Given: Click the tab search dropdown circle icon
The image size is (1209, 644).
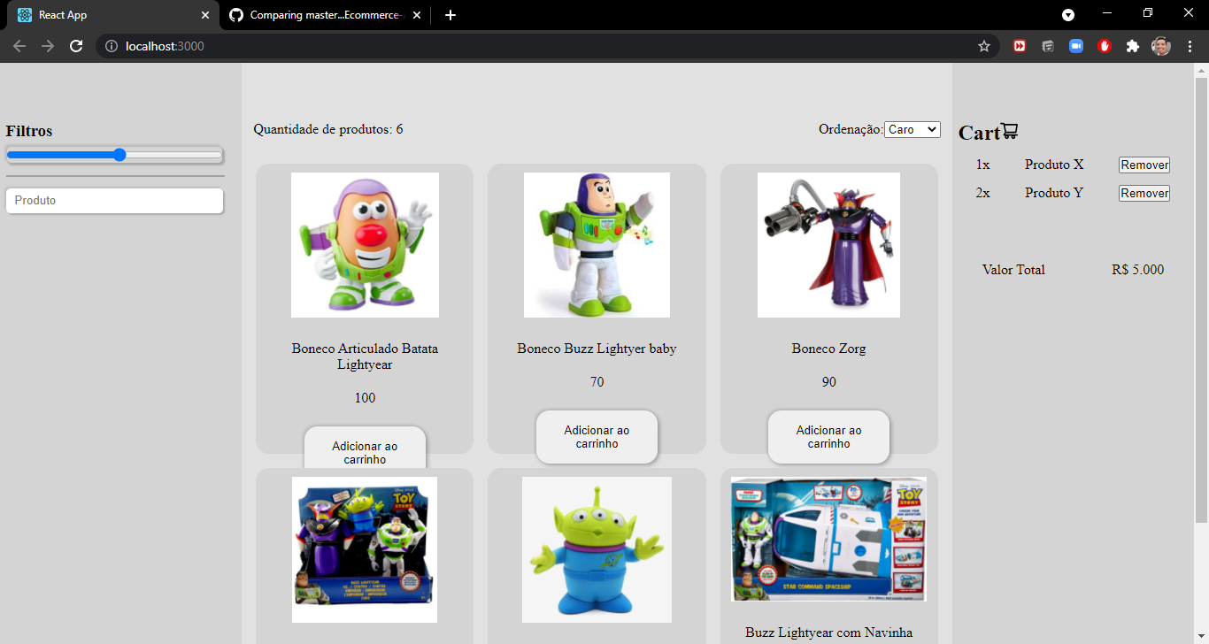Looking at the screenshot, I should (1068, 15).
